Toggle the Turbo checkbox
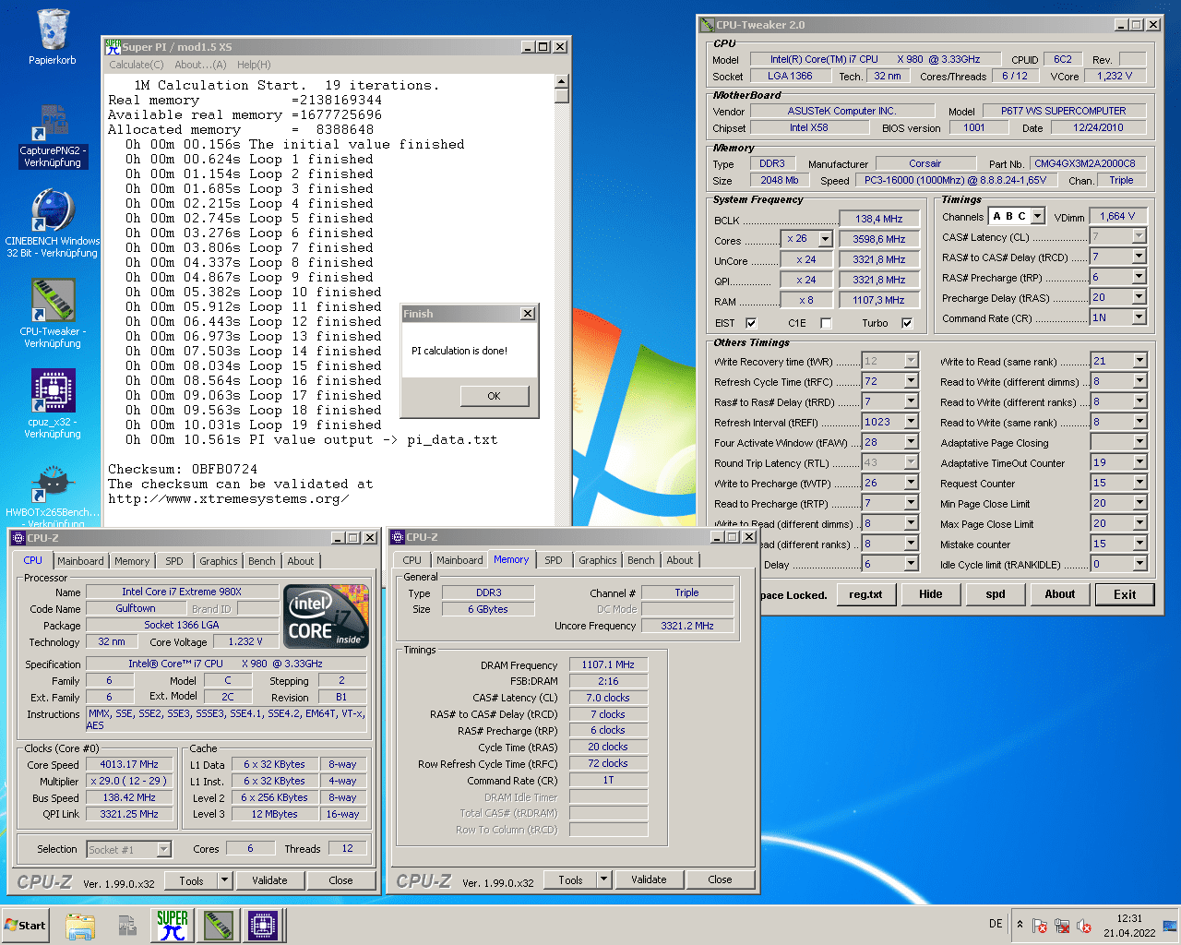1181x945 pixels. (x=907, y=323)
